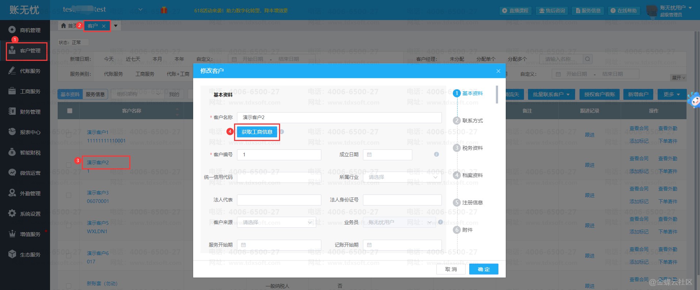Switch to the 服务信息 tab

(95, 94)
